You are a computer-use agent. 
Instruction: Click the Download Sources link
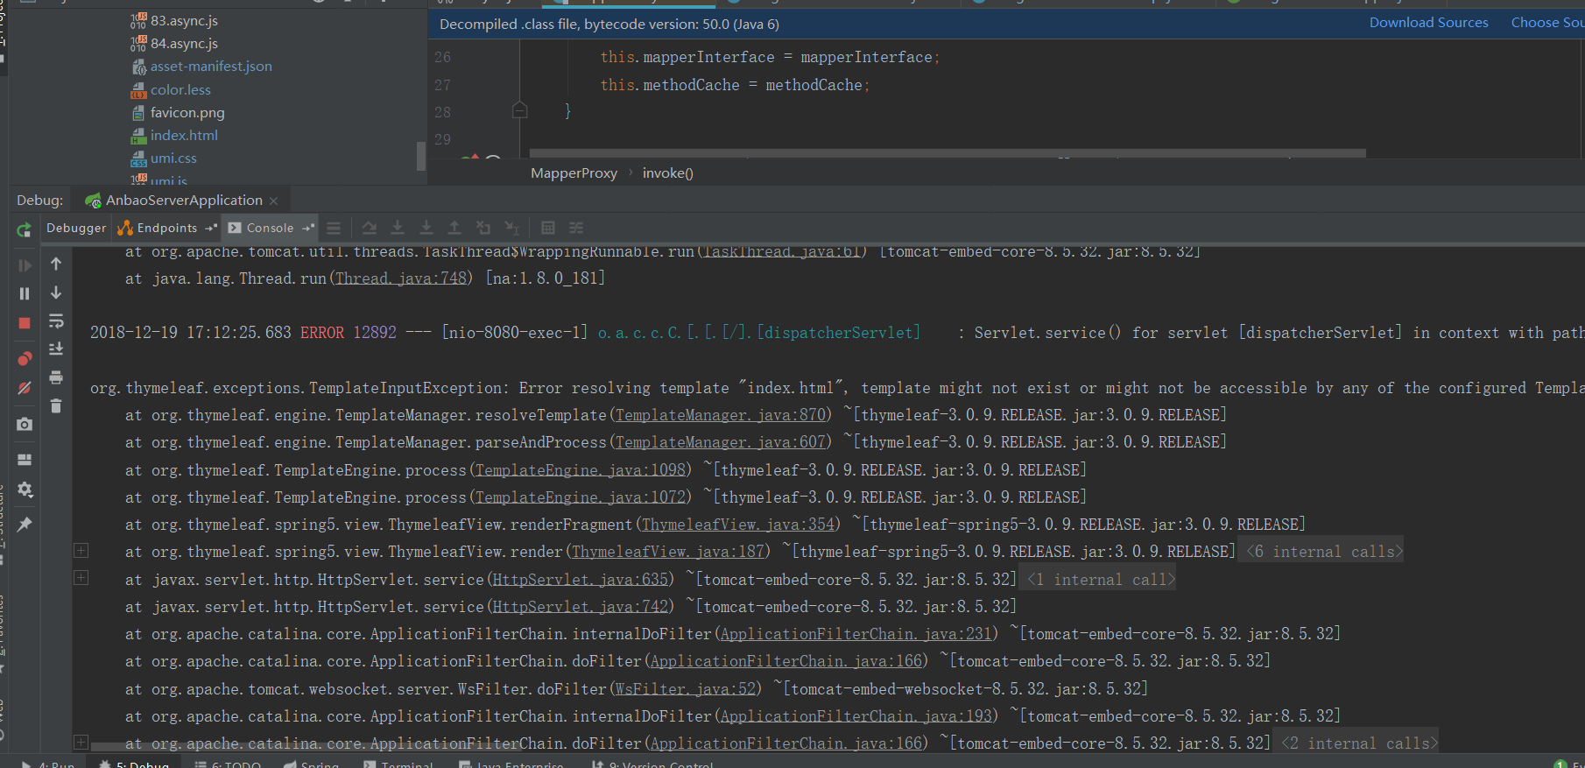(1428, 23)
